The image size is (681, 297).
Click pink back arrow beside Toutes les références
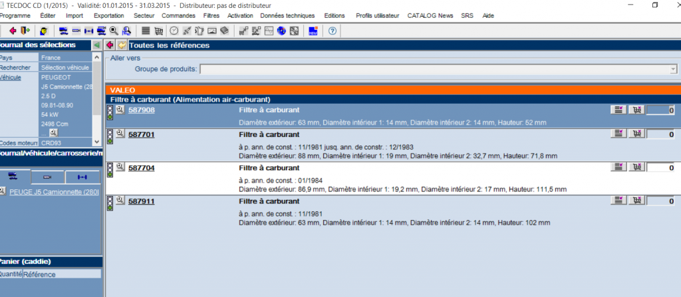pos(110,45)
